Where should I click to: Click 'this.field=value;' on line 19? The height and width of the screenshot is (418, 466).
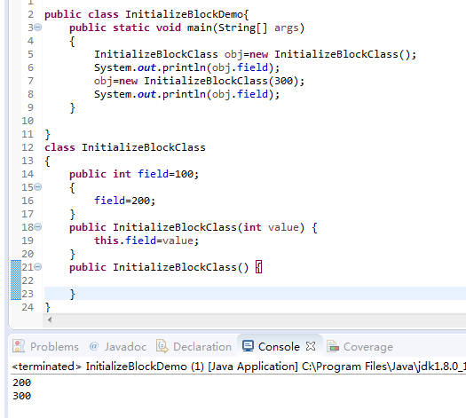pyautogui.click(x=146, y=241)
